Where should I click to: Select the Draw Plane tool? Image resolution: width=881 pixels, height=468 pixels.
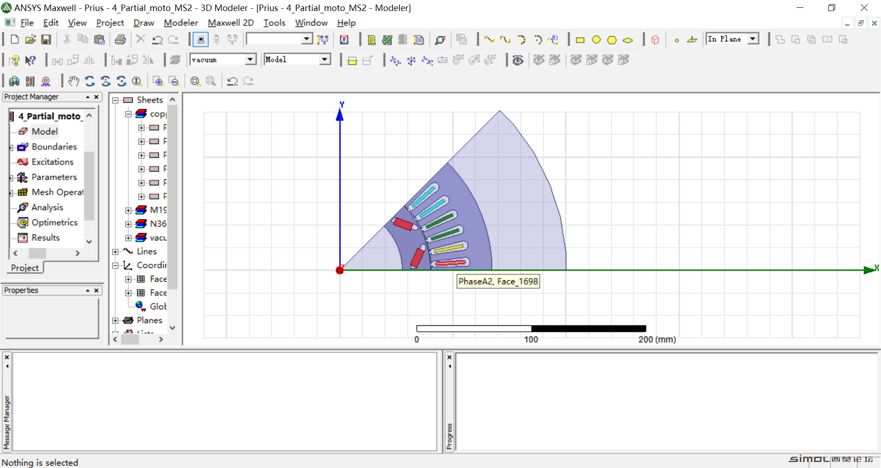[692, 40]
